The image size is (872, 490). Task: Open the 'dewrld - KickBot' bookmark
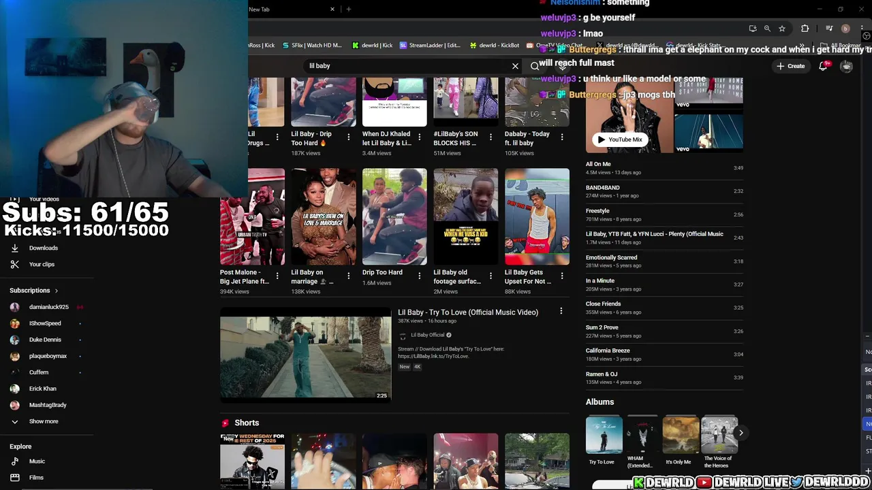pyautogui.click(x=495, y=45)
